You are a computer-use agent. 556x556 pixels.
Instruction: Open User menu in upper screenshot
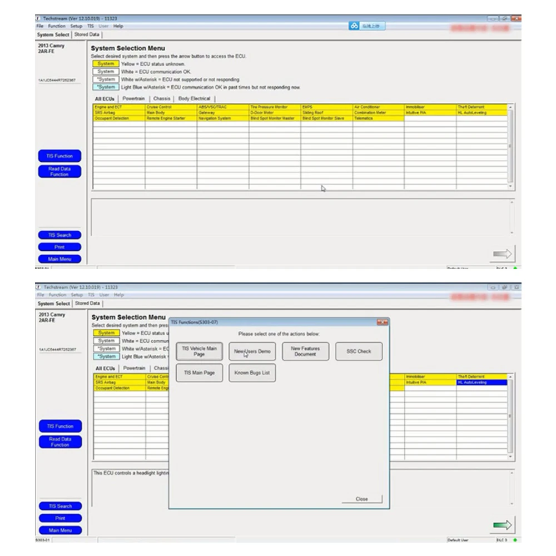[103, 26]
